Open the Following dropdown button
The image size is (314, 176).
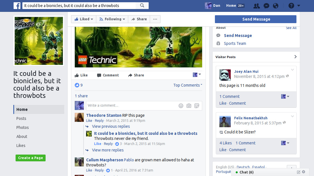click(112, 19)
